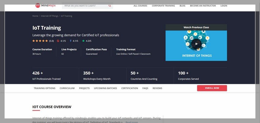
Task: Open ALL COURSES menu
Action: coord(140,6)
